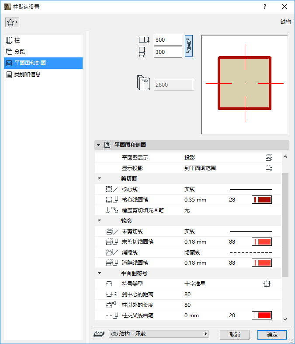This screenshot has width=295, height=344.
Task: Click the 到平面图范围 value
Action: 200,168
